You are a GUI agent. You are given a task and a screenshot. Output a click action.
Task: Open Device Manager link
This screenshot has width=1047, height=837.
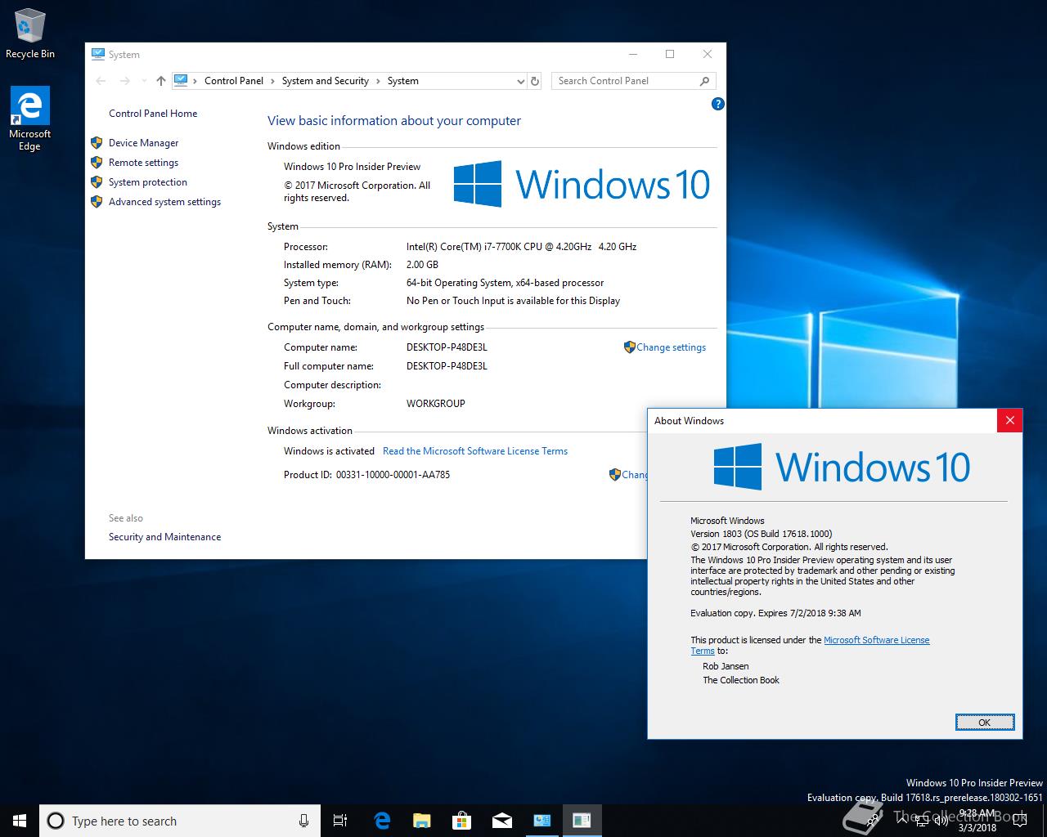(x=143, y=143)
